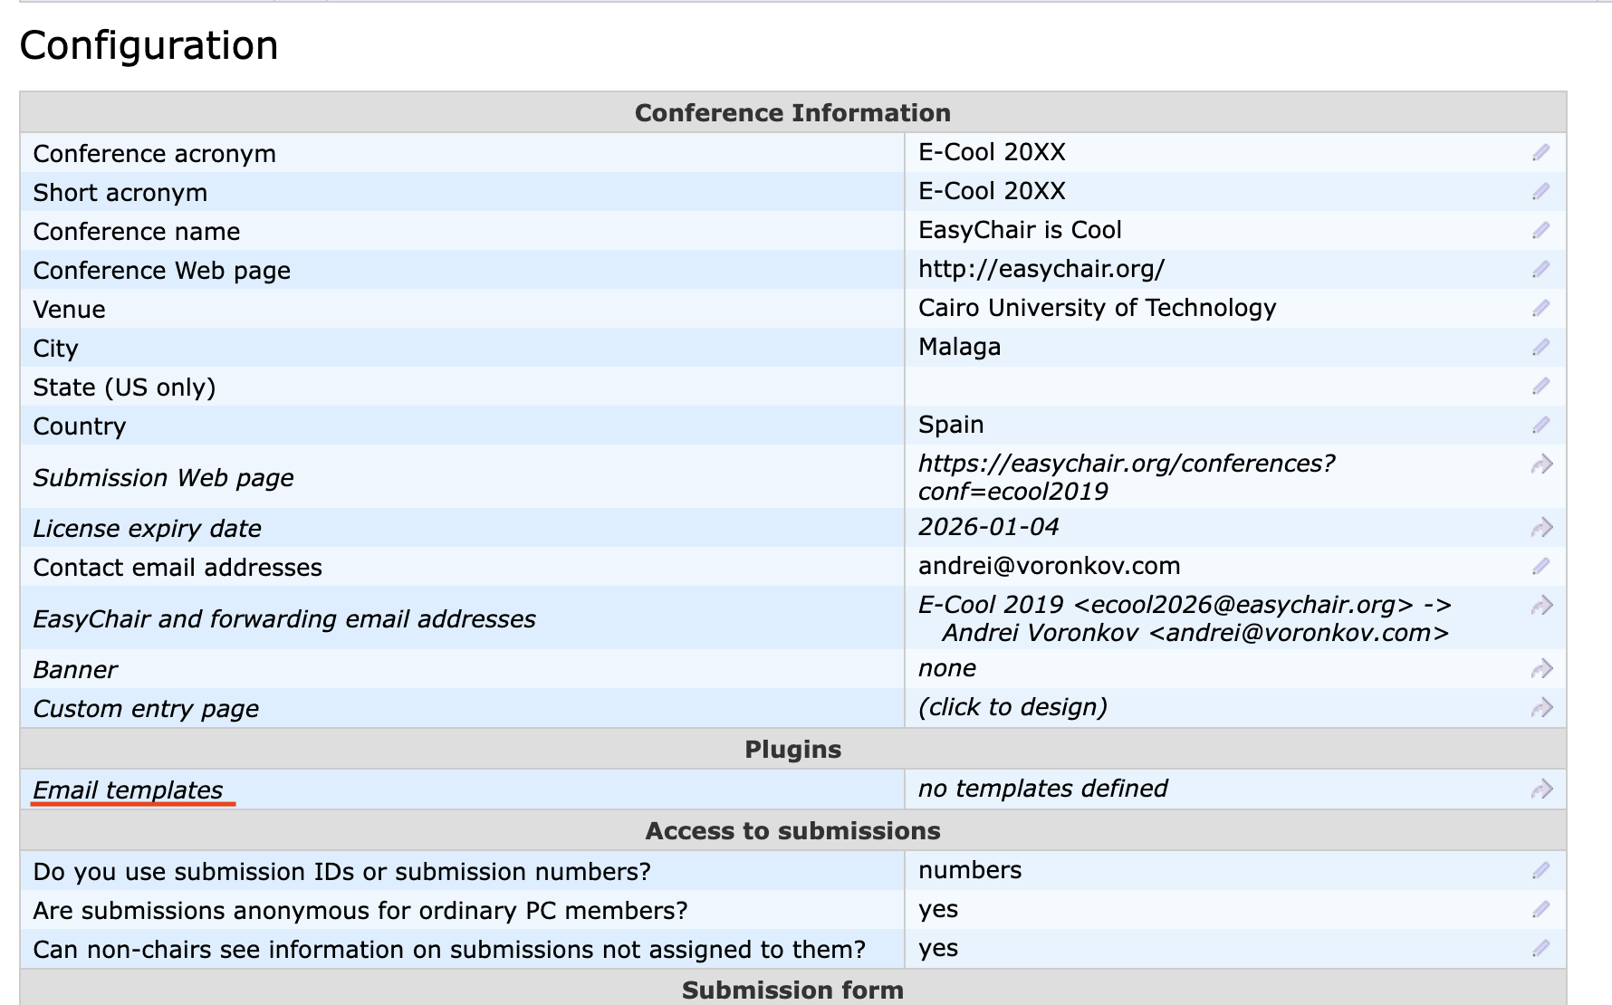Click the pencil icon for State (US only)

click(1540, 387)
